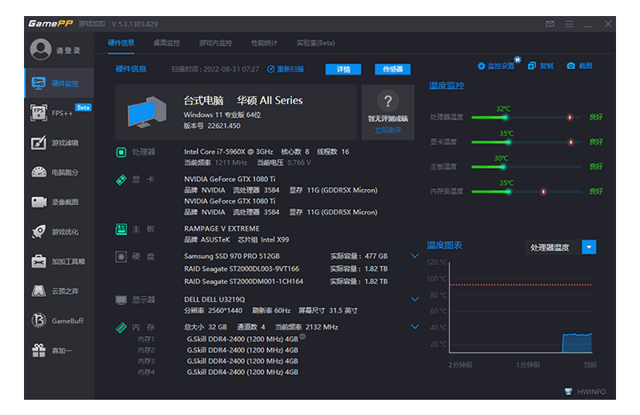Switch to the 桌面监控 tab
The height and width of the screenshot is (415, 640).
point(166,42)
